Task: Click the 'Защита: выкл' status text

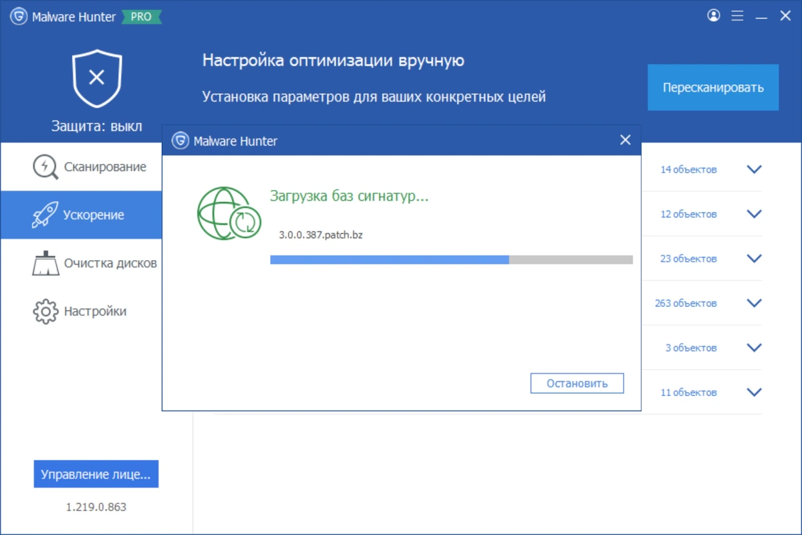Action: (97, 126)
